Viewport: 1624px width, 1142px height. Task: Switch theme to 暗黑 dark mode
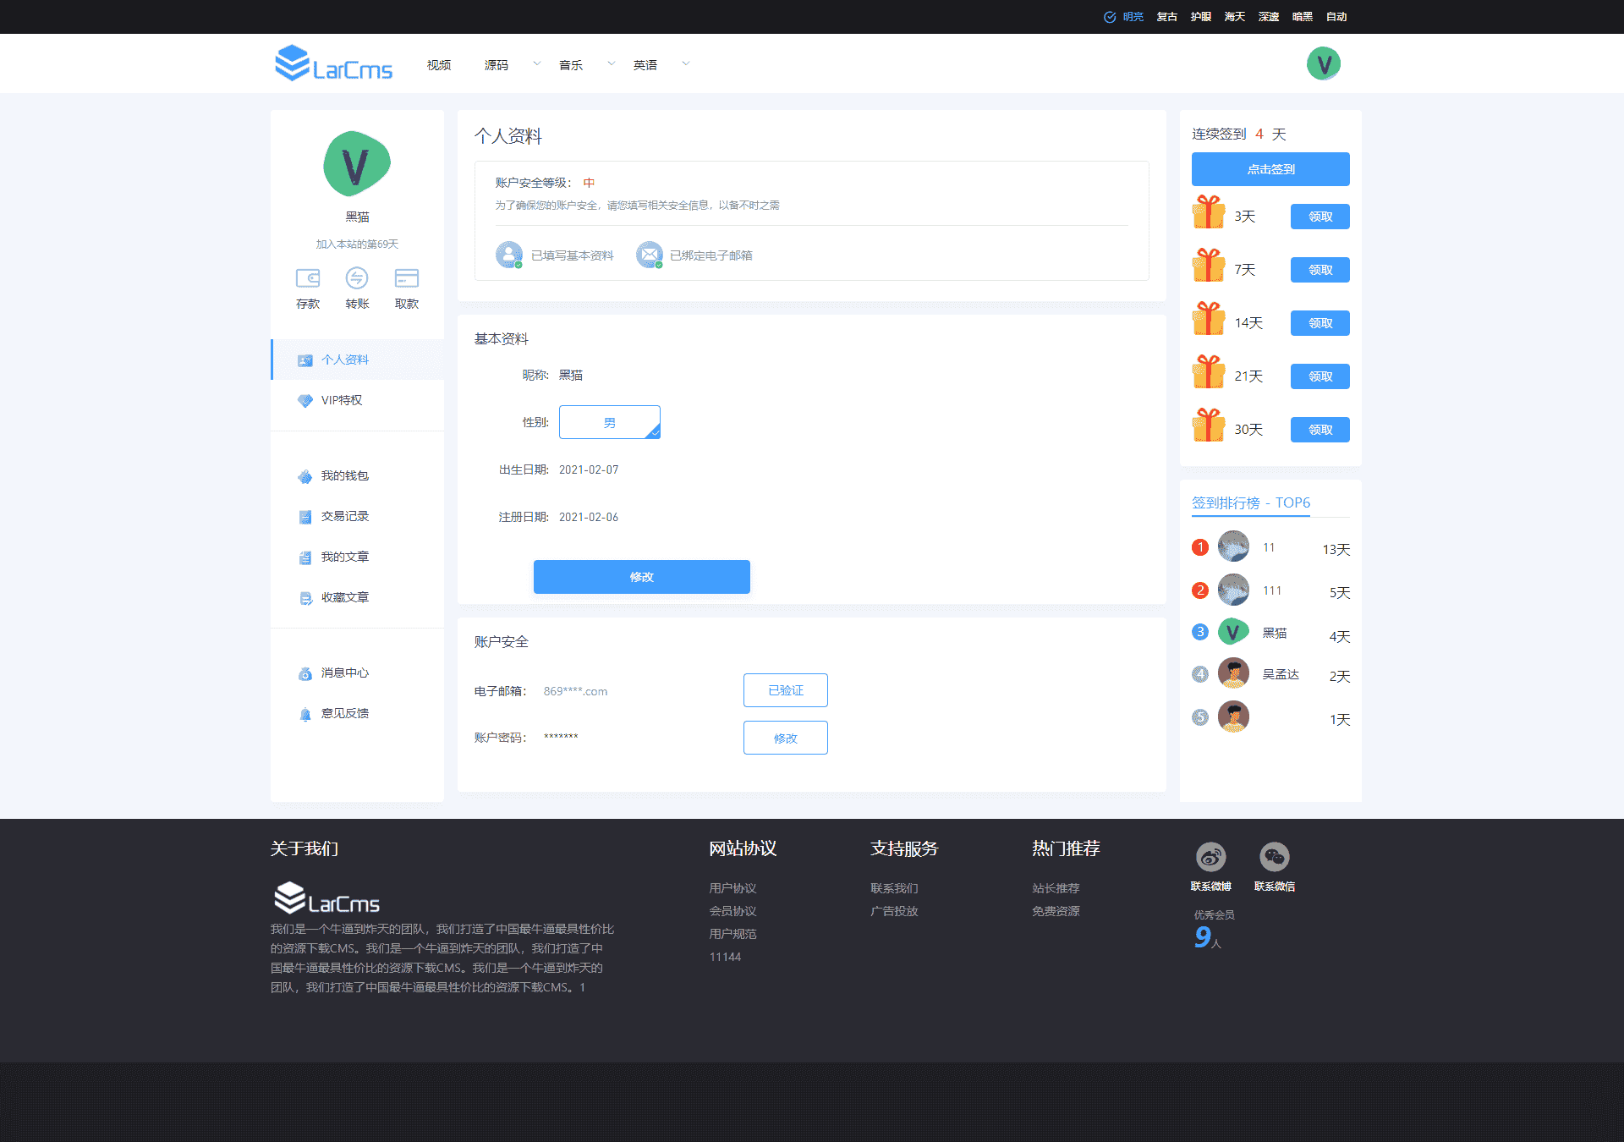[x=1302, y=17]
